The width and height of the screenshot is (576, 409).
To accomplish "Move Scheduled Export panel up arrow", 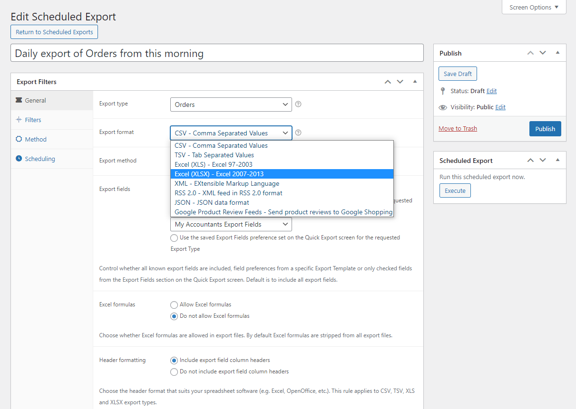I will pos(530,161).
